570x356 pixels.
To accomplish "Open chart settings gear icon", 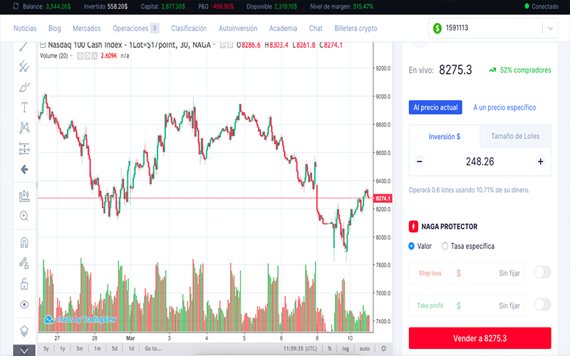I will tap(383, 349).
